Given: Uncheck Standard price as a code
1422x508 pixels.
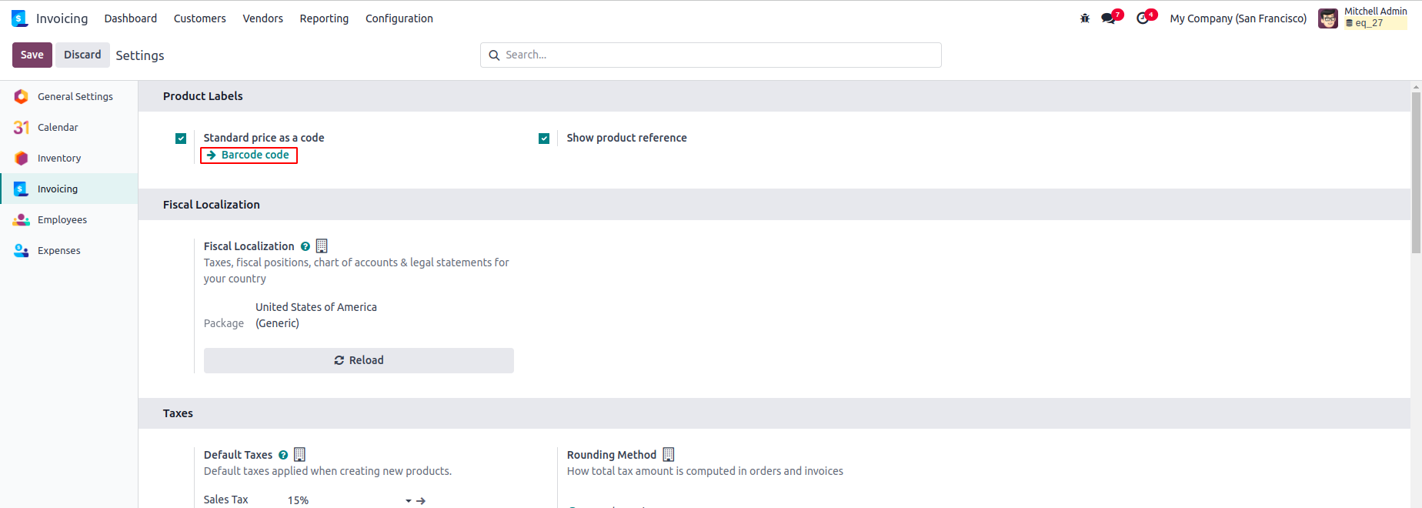Looking at the screenshot, I should click(181, 139).
